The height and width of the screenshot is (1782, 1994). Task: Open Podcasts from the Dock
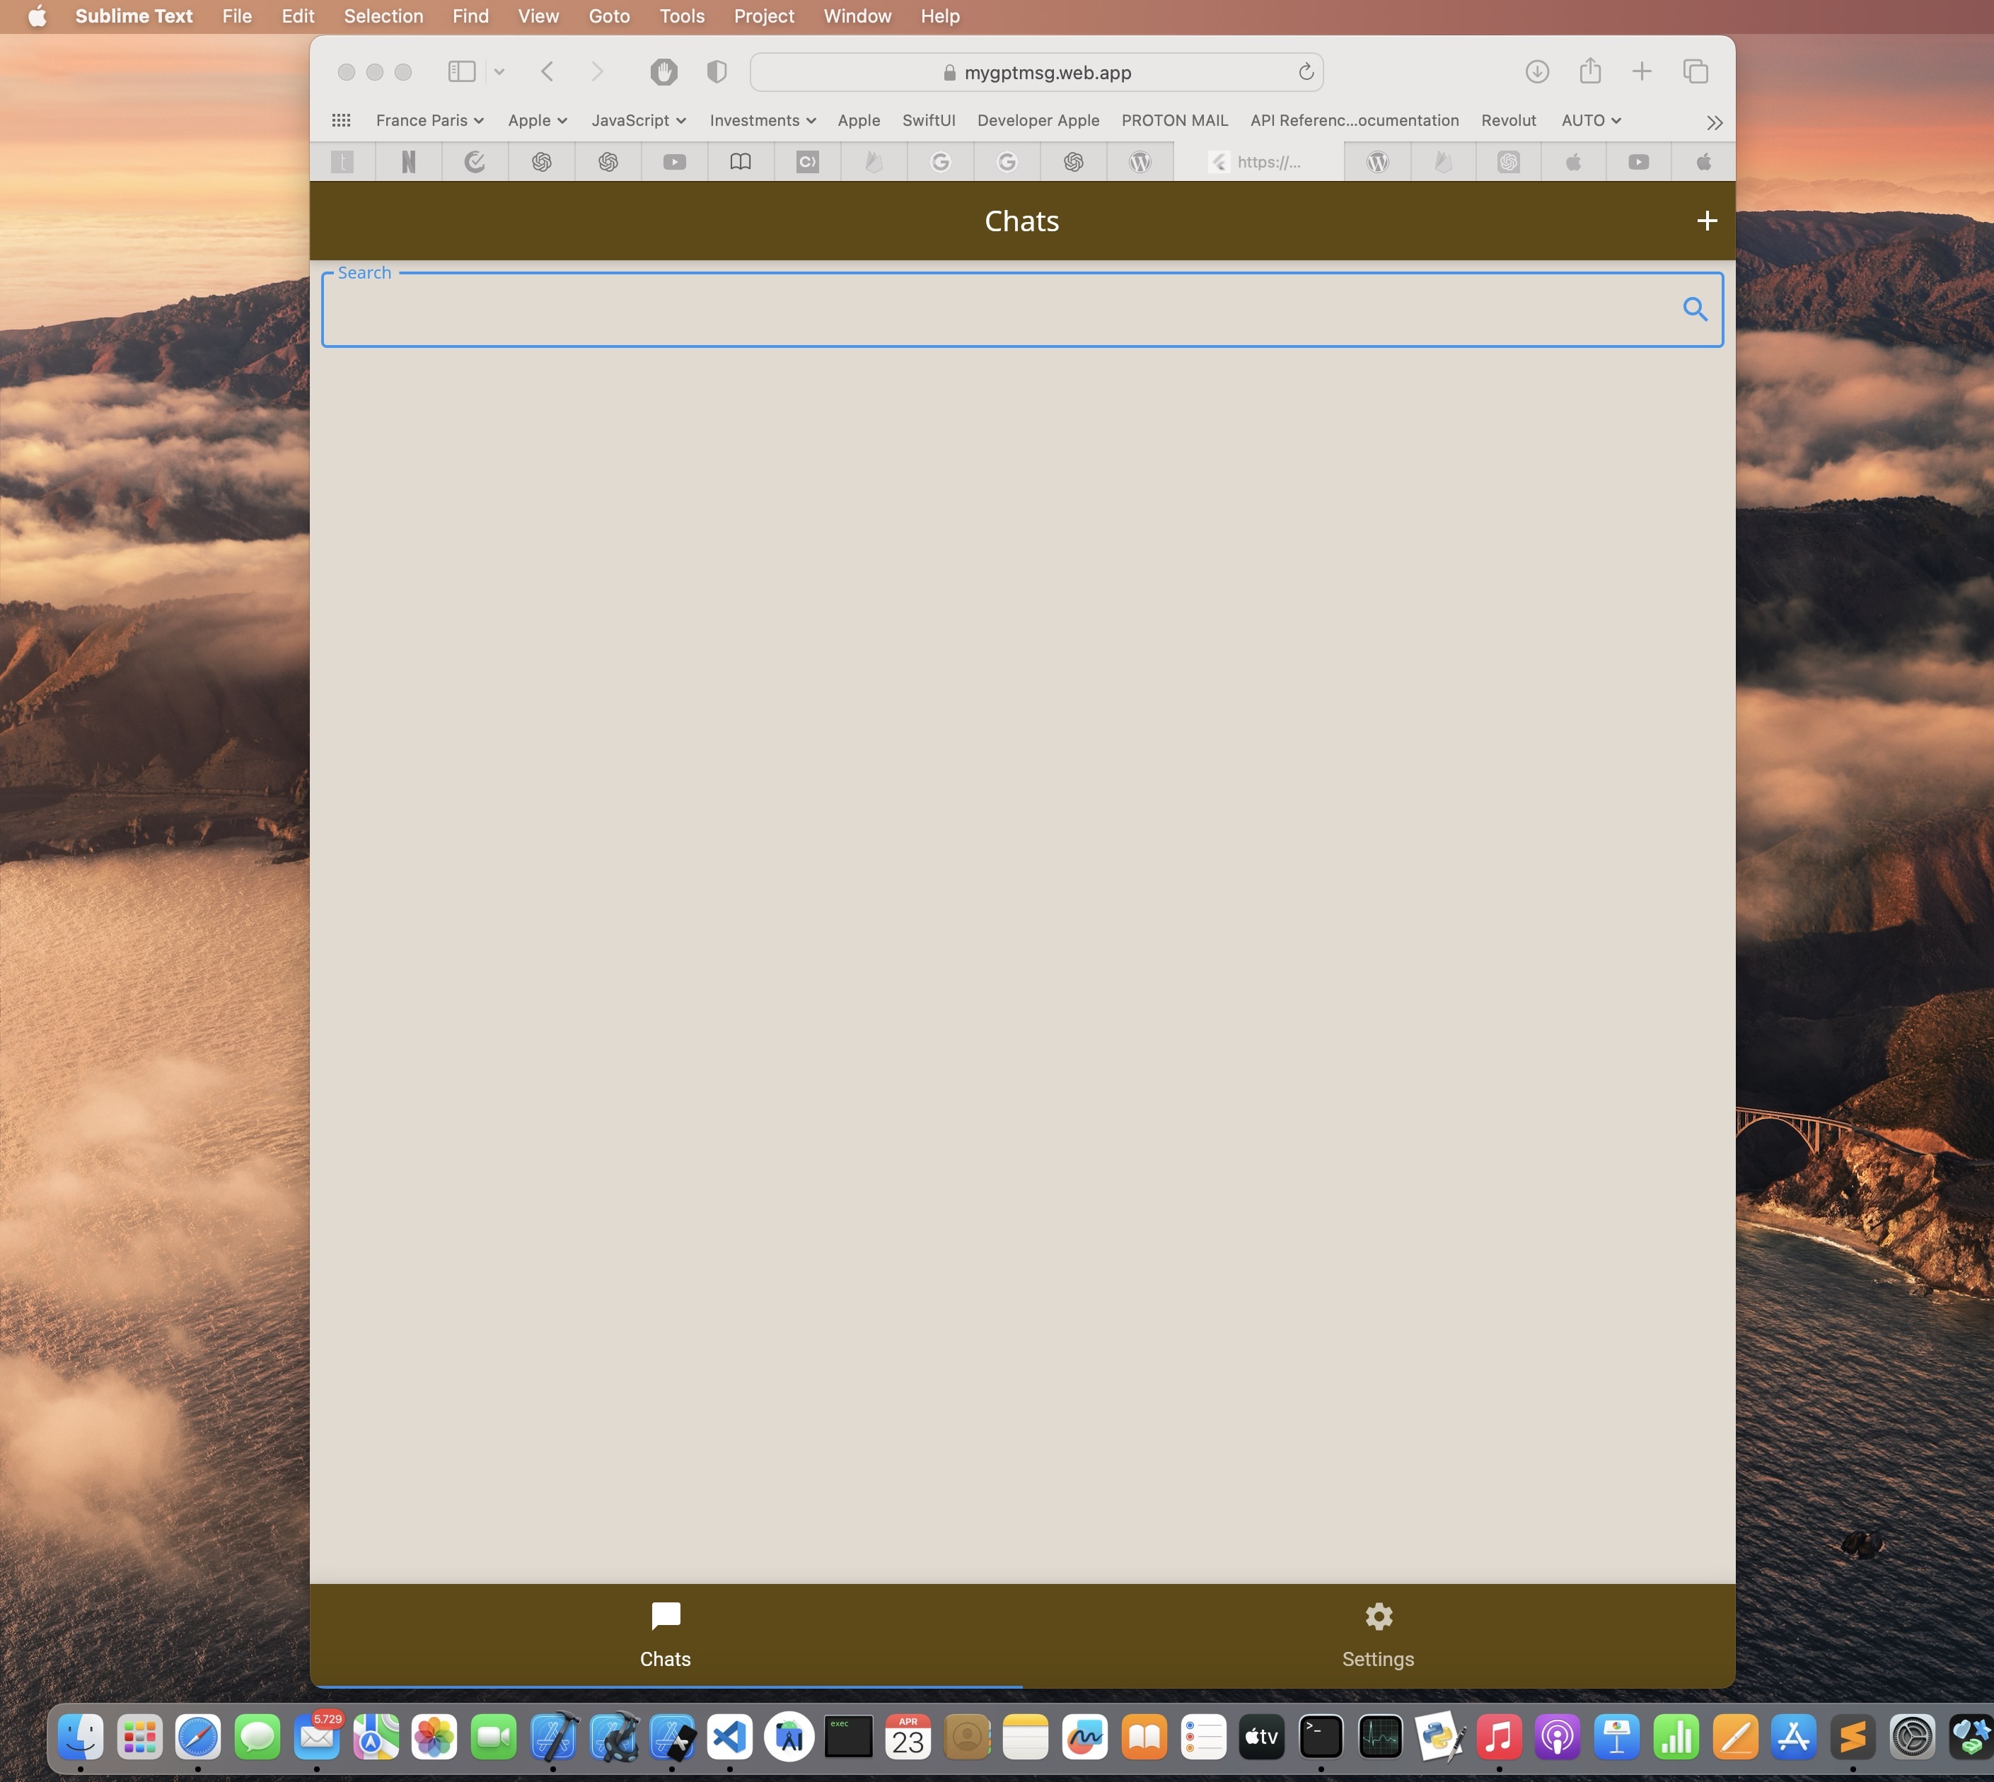(1557, 1737)
